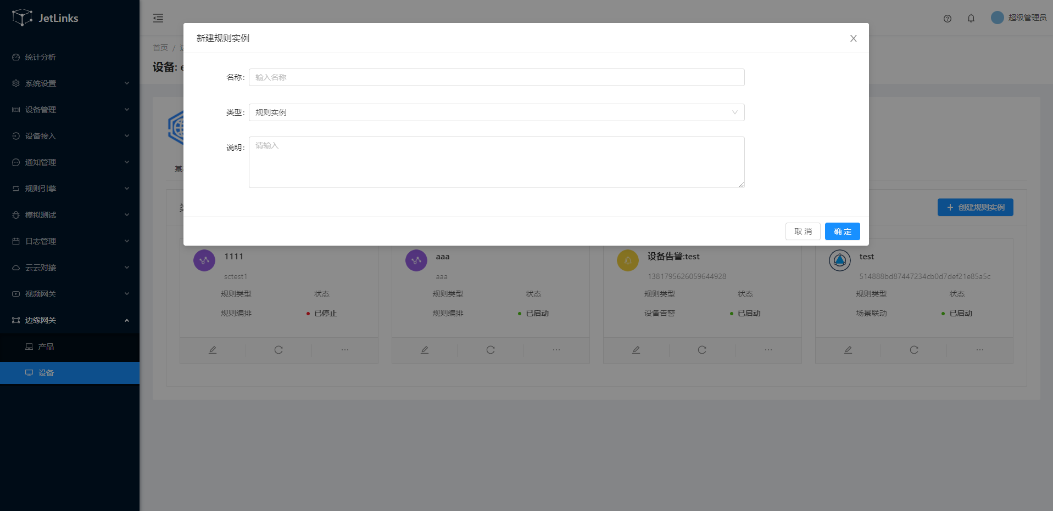Screen dimensions: 1053x511
Task: Click the edit icon on the test card
Action: (x=848, y=350)
